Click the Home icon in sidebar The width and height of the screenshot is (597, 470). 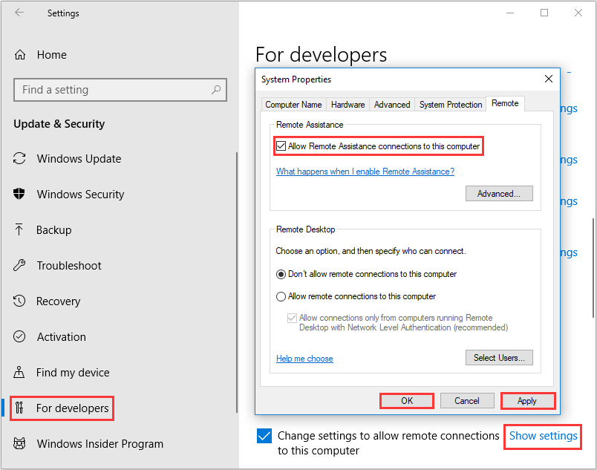(21, 55)
